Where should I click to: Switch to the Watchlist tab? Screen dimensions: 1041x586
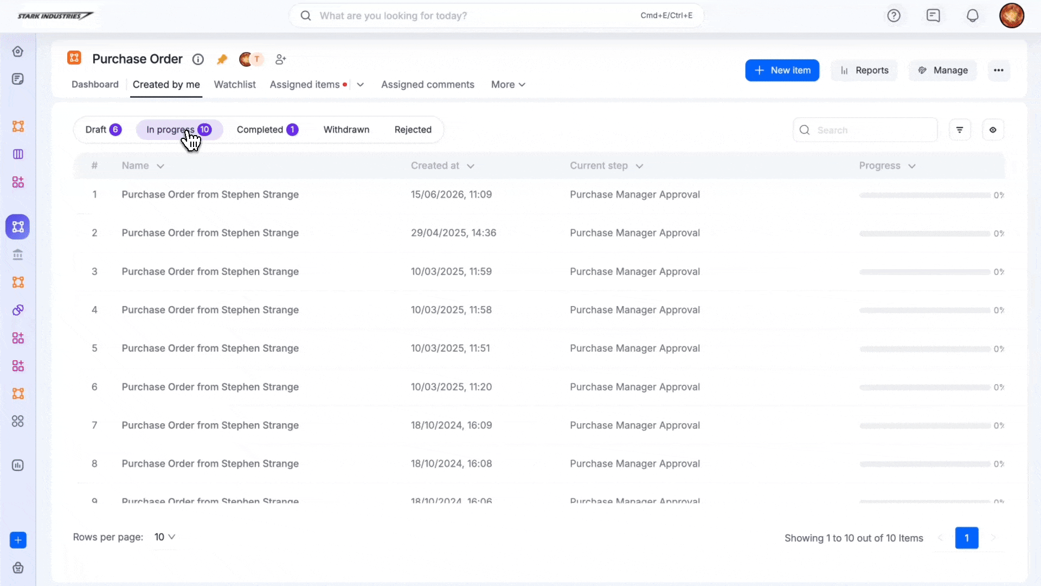point(235,85)
